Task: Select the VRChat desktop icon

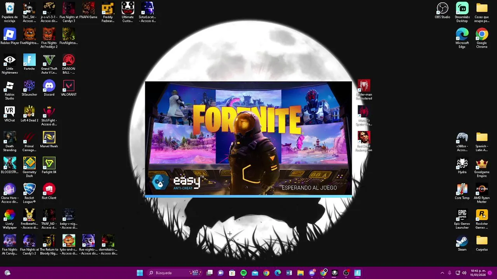Action: 10,114
